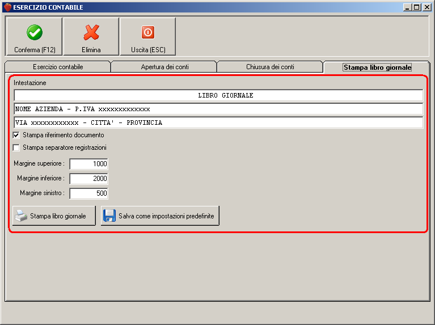Image resolution: width=435 pixels, height=325 pixels.
Task: Click the Margine sinistro label
Action: tap(42, 193)
